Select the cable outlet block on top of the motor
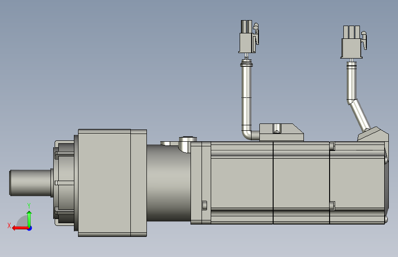 click(x=281, y=132)
